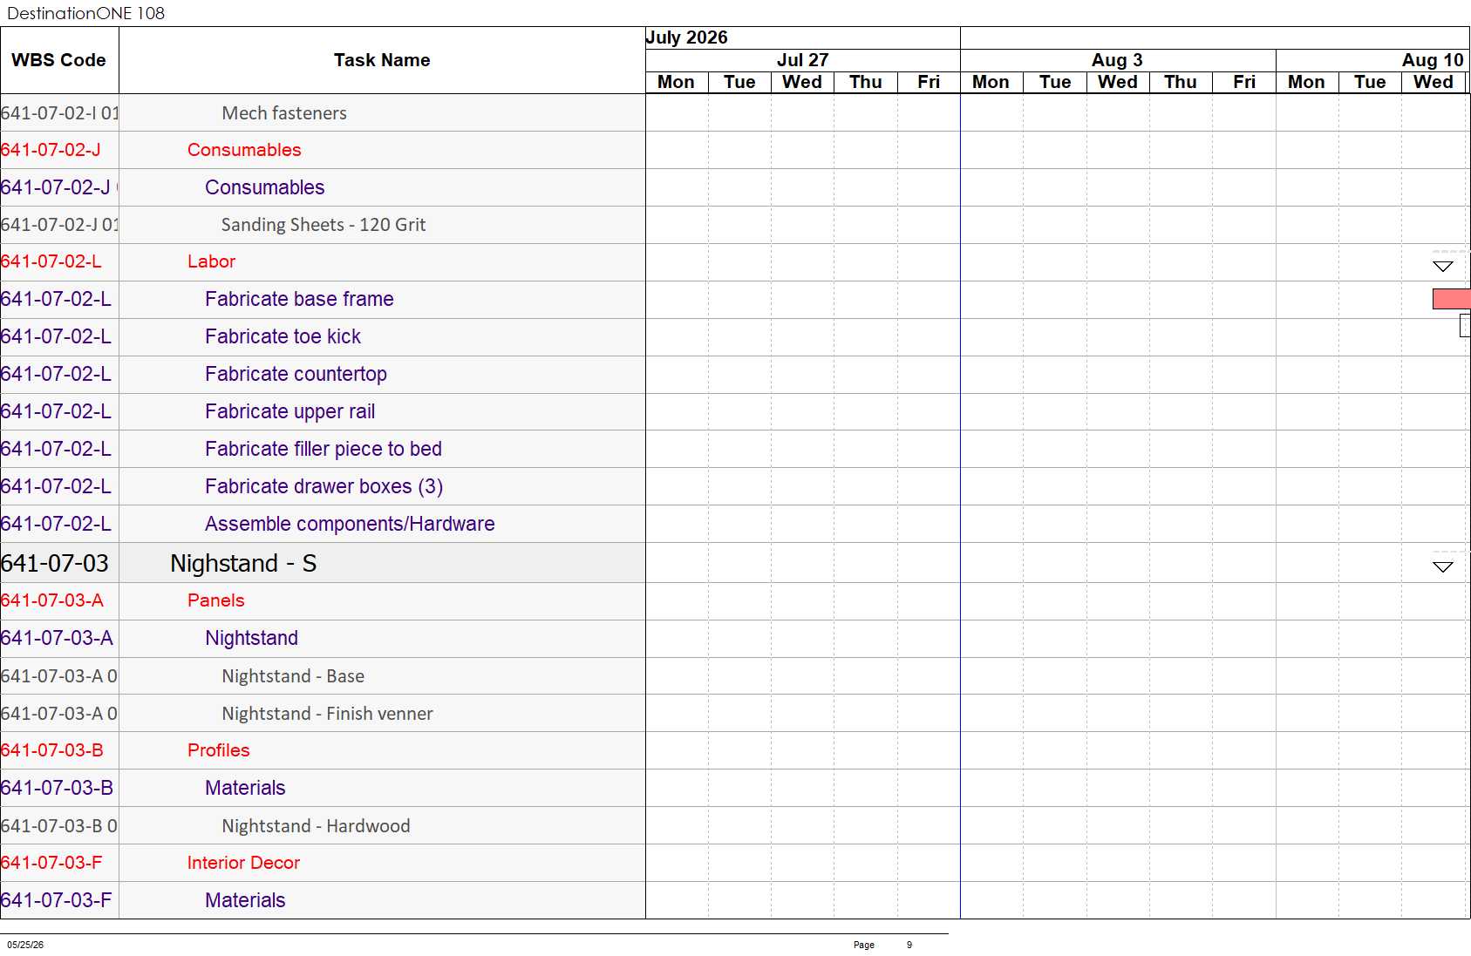Viewport: 1471px width, 956px height.
Task: Select Fabricate filler piece to bed task
Action: point(323,449)
